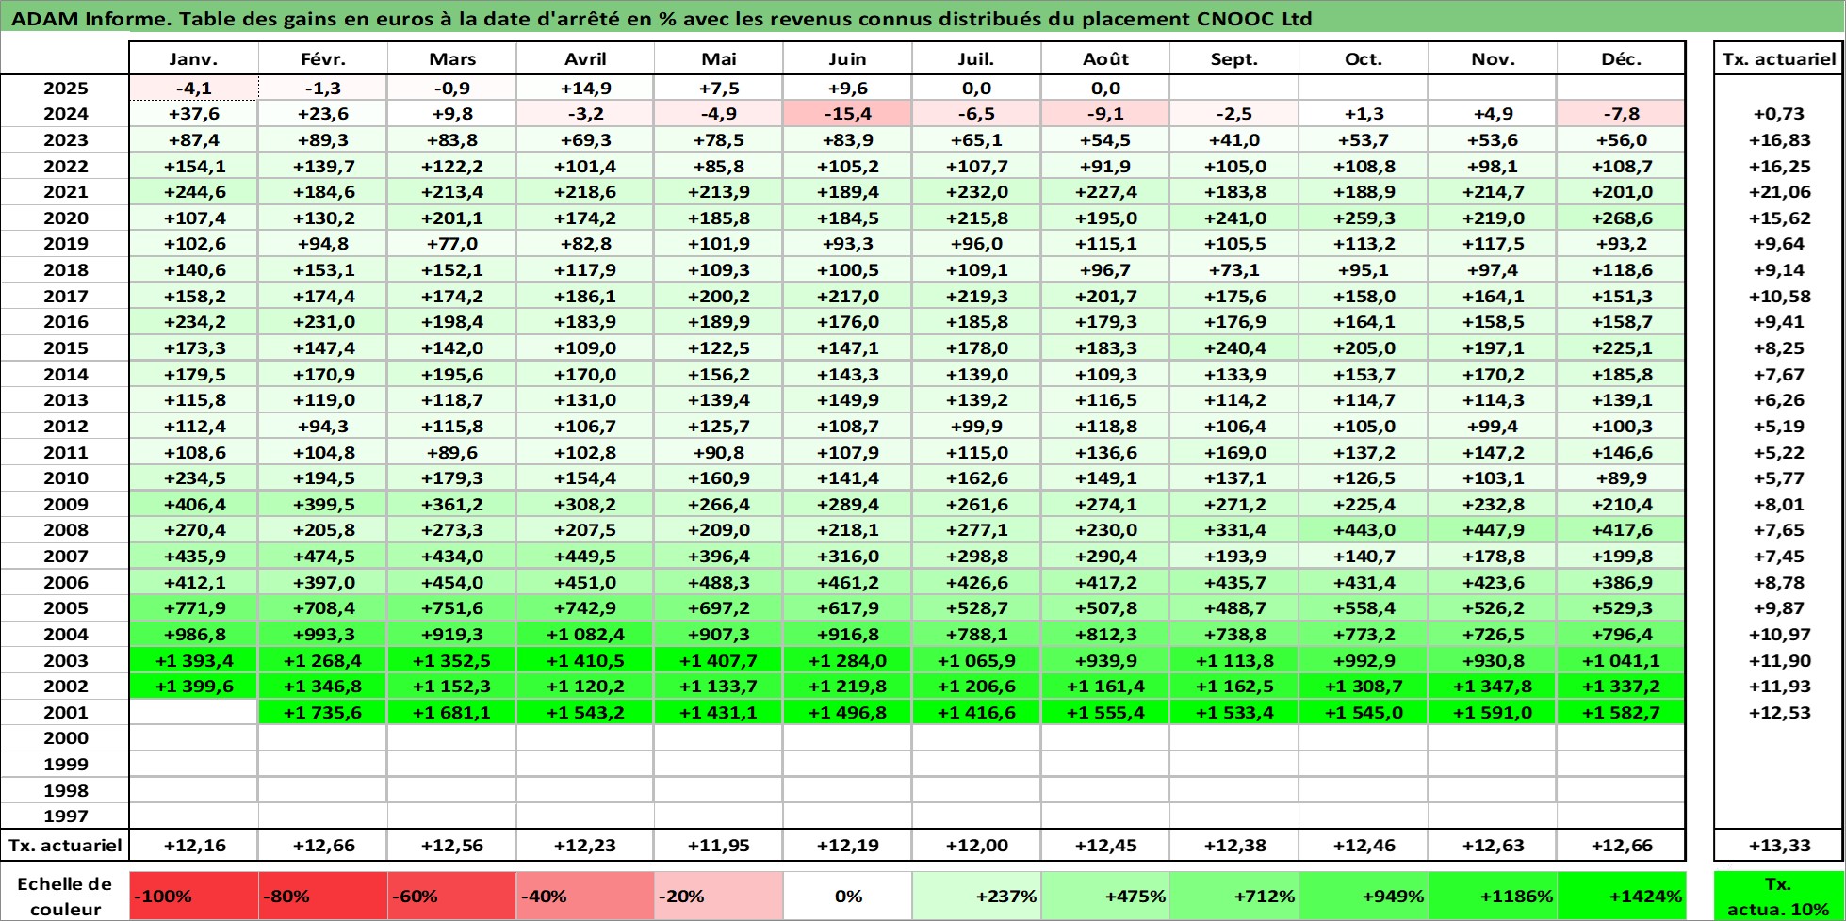1846x921 pixels.
Task: Select cell +1 410,5 in the 2003 row
Action: point(585,661)
